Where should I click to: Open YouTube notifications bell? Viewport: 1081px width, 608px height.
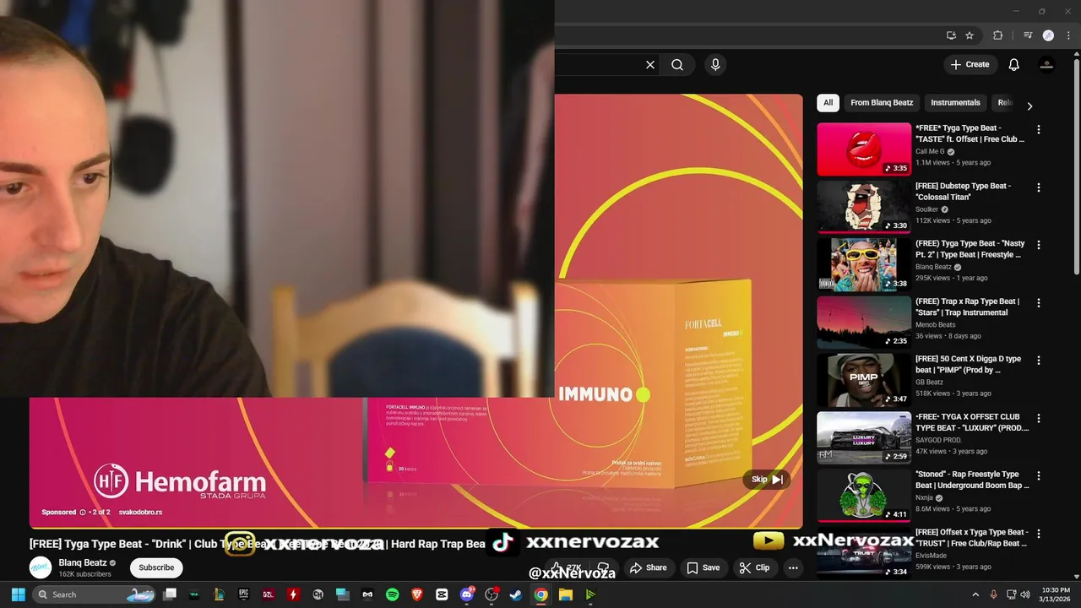[1014, 64]
